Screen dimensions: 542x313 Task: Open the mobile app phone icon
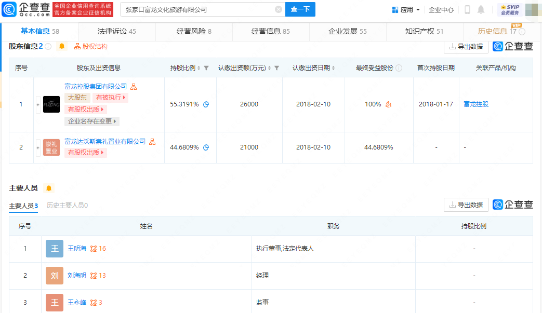467,10
